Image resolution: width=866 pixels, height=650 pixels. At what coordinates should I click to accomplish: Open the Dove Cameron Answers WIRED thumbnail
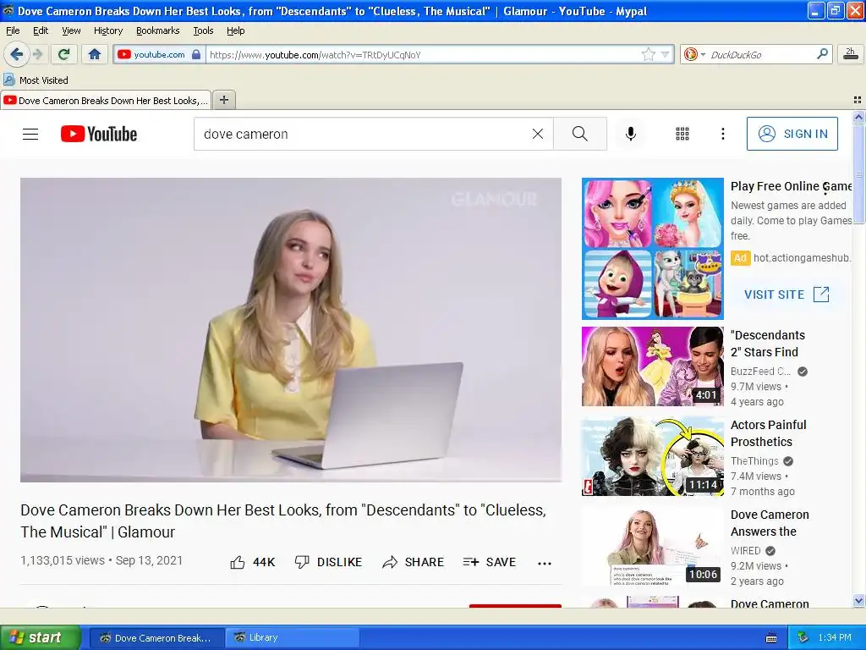(x=652, y=546)
